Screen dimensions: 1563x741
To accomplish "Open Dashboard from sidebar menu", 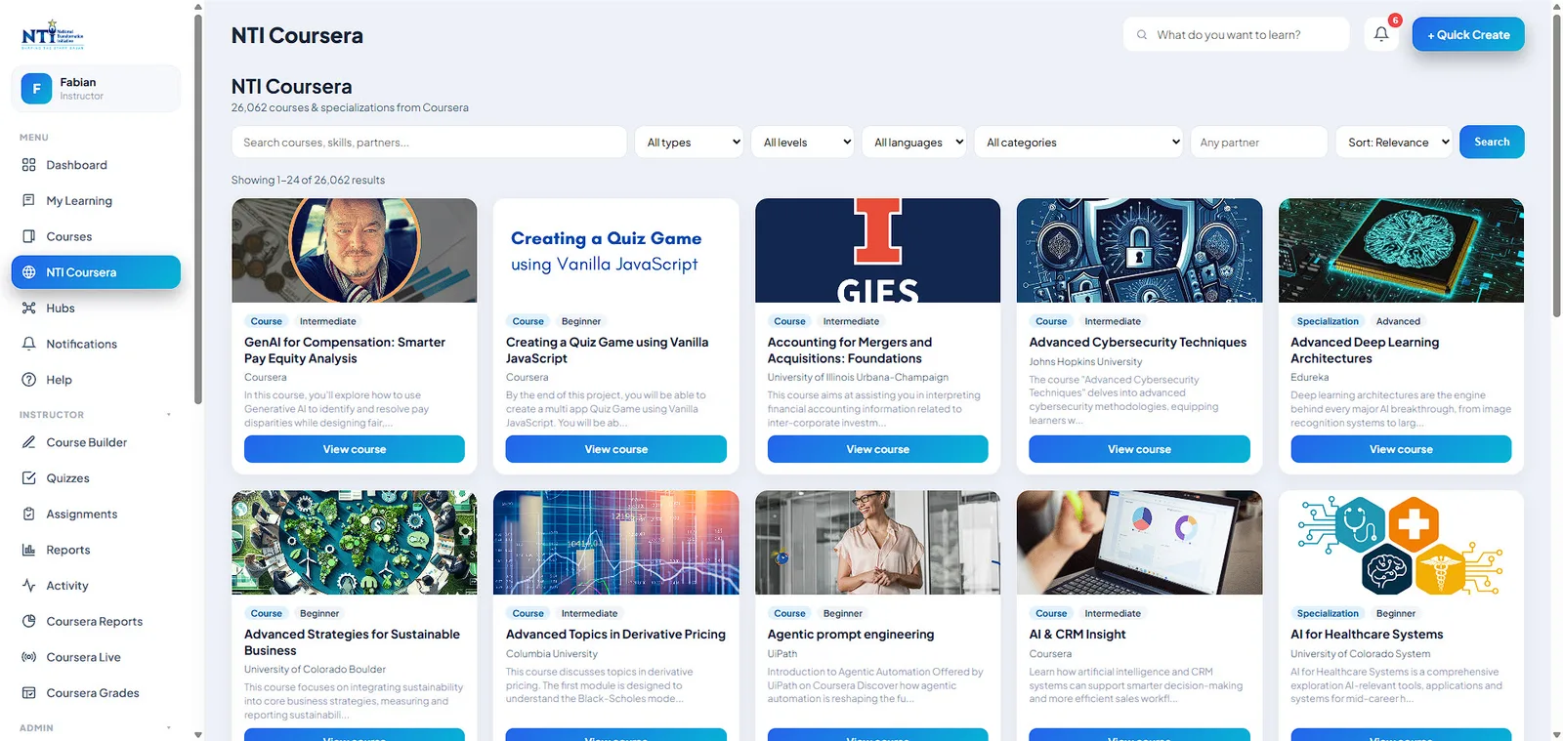I will (96, 165).
